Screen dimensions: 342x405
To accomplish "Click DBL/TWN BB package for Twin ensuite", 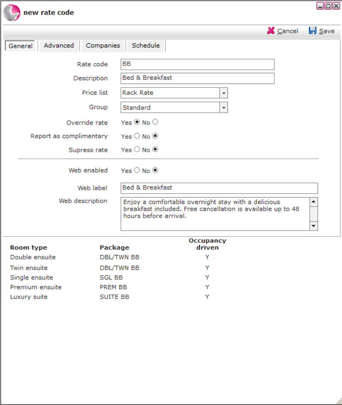I will [x=120, y=268].
